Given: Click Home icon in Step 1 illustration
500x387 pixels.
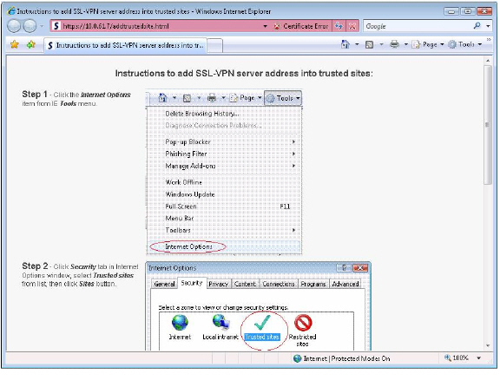Looking at the screenshot, I should [x=162, y=97].
